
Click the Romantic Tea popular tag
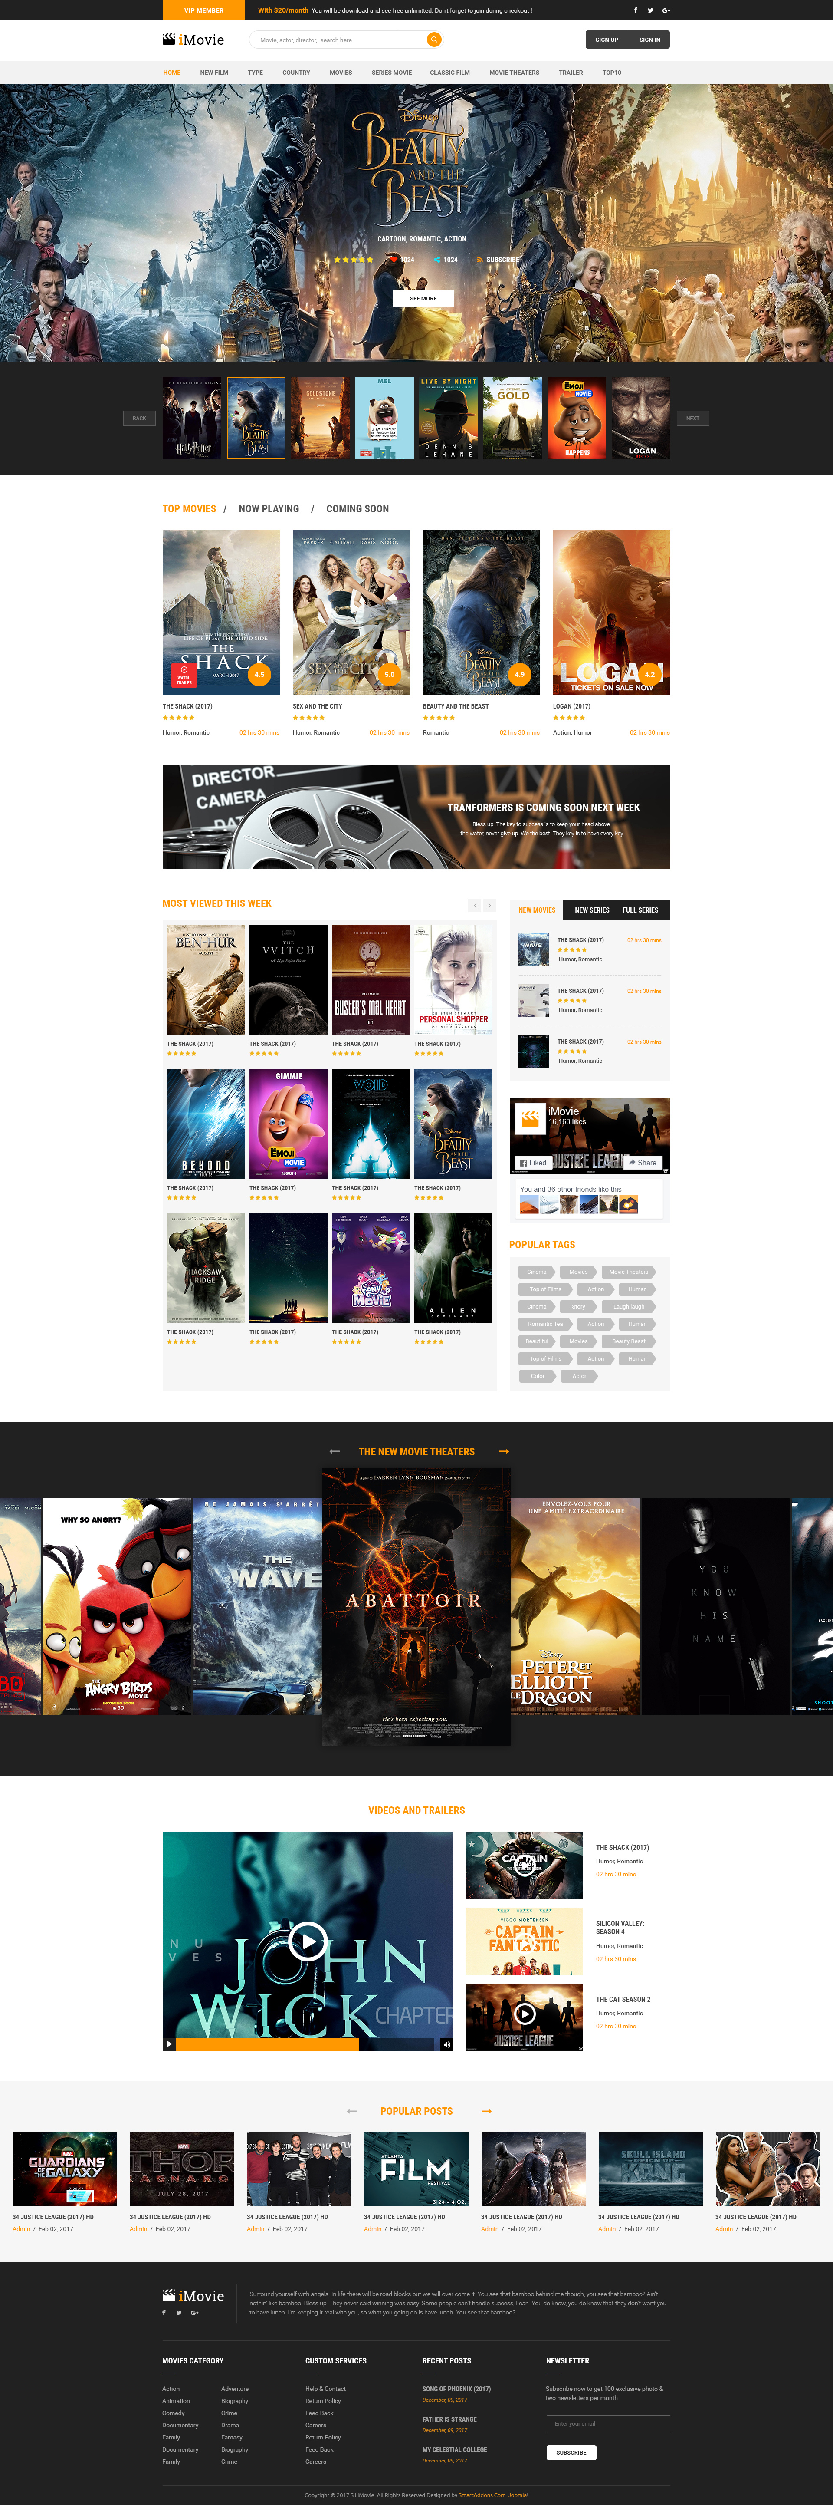545,1324
